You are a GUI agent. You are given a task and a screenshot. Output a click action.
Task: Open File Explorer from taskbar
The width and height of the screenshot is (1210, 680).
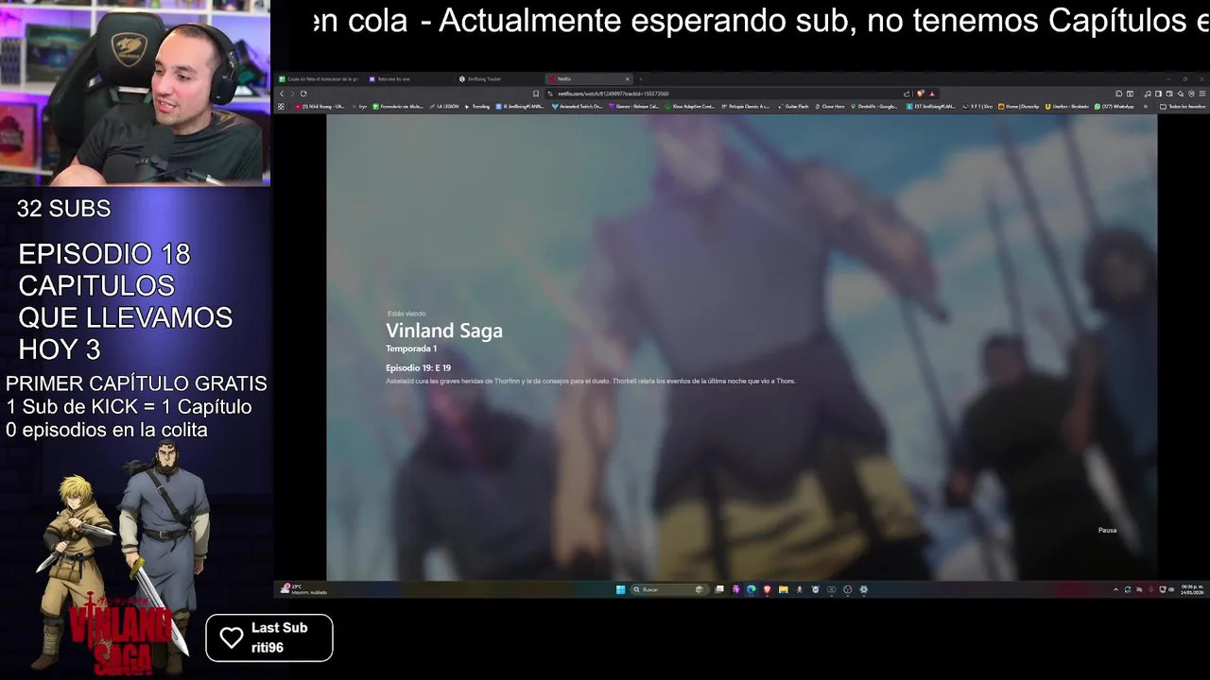(x=783, y=589)
